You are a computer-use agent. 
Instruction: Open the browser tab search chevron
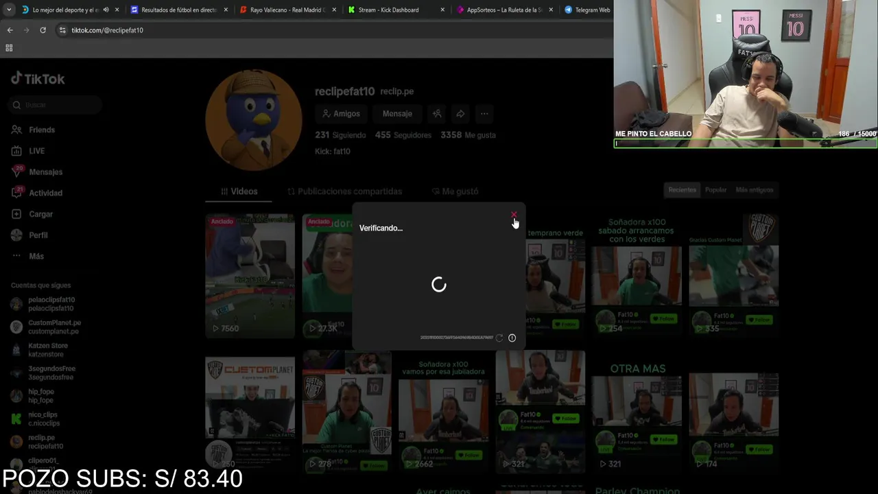click(x=9, y=10)
